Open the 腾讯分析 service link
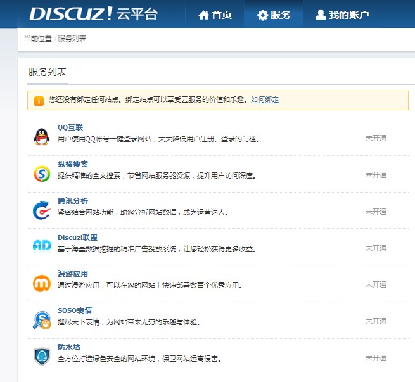 point(73,201)
